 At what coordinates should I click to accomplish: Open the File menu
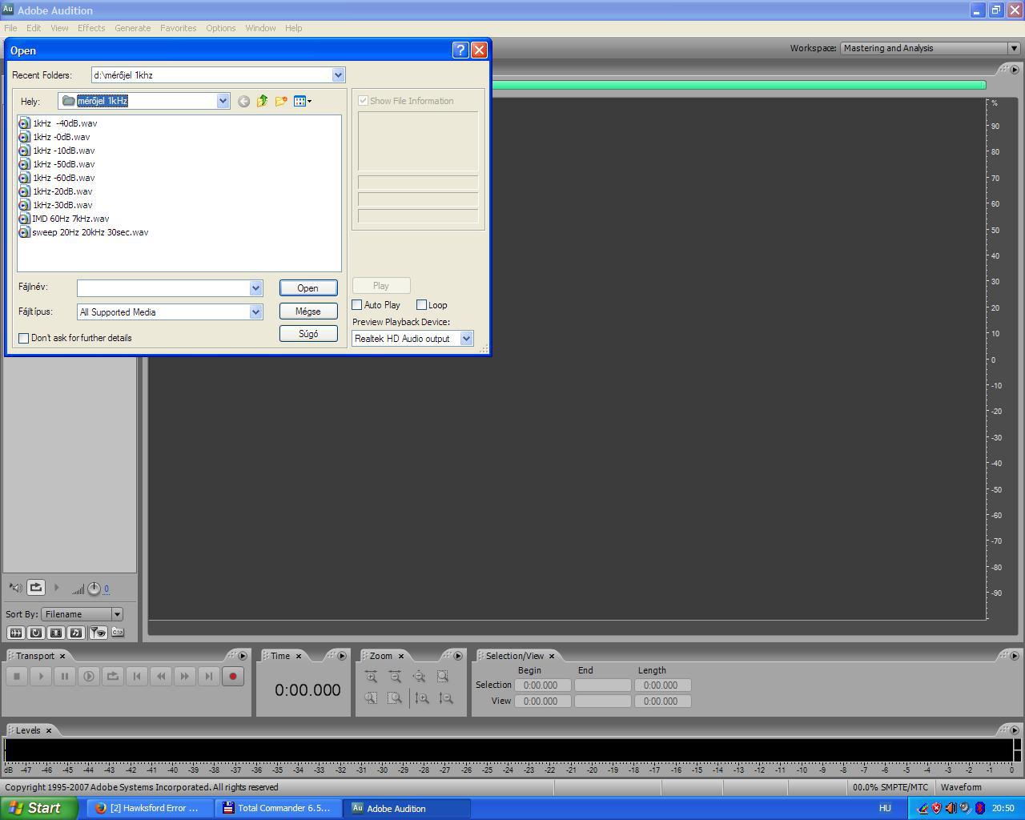10,28
